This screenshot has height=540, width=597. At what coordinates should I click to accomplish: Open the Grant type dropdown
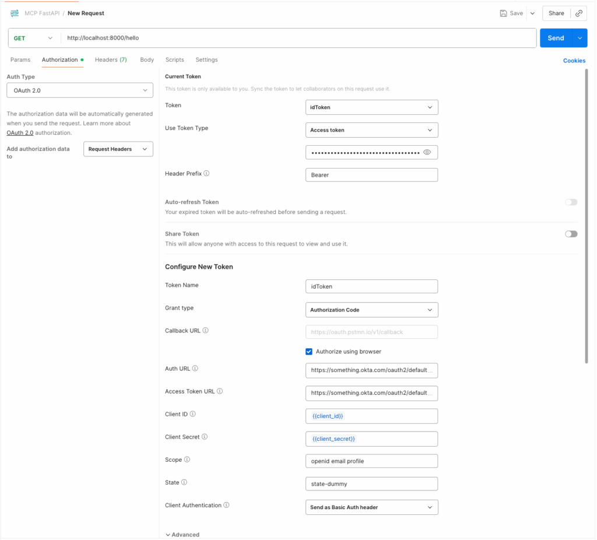tap(371, 310)
